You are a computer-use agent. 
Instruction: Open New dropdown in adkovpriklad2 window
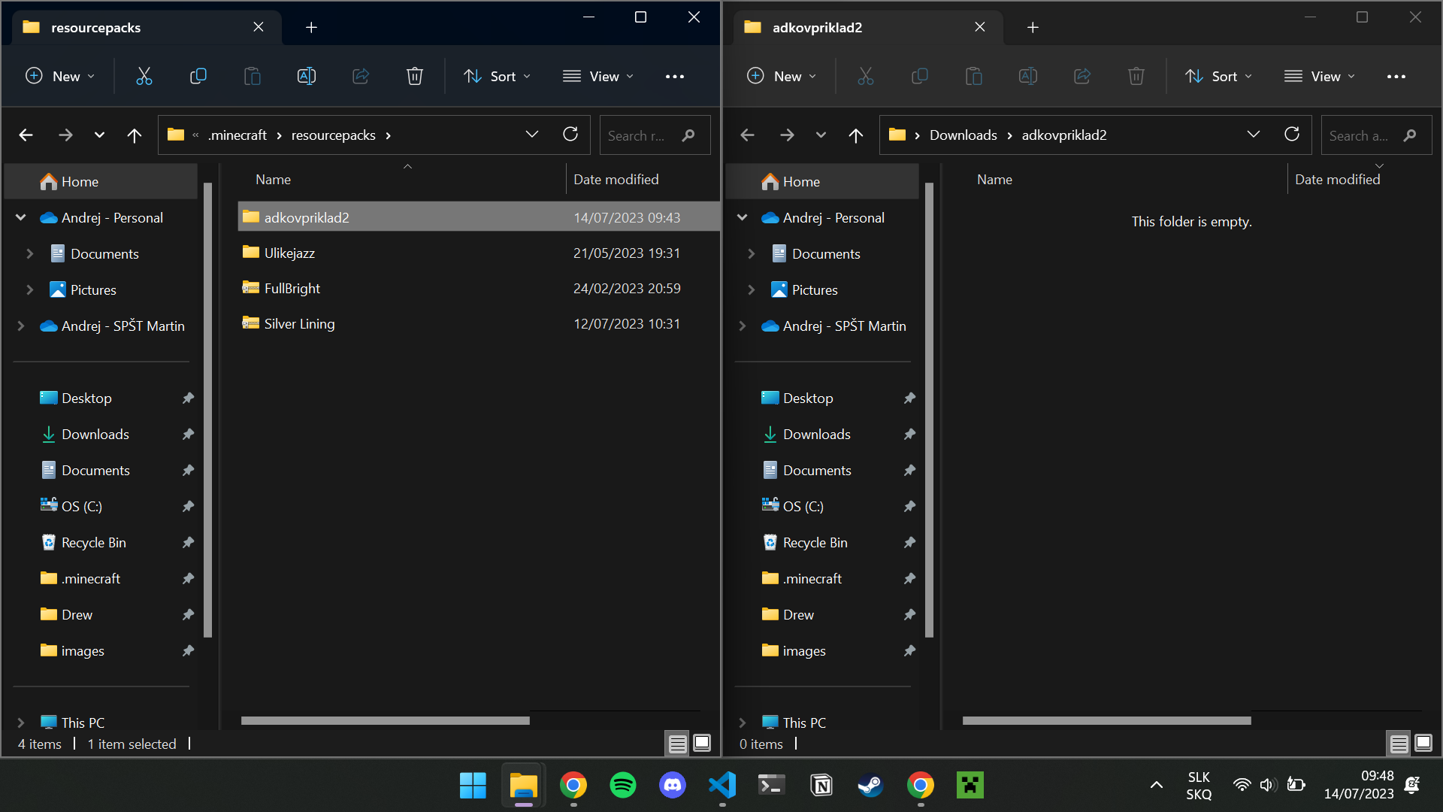[x=782, y=76]
